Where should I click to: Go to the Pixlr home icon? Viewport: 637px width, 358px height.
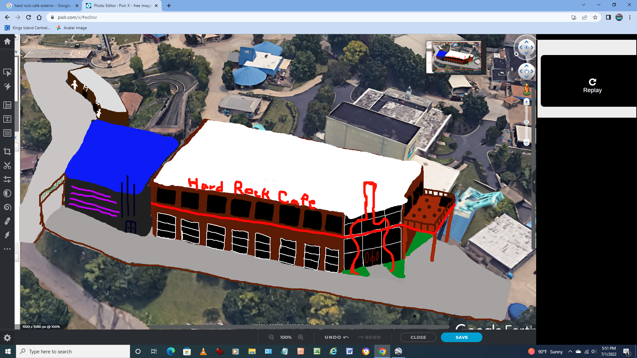[7, 41]
